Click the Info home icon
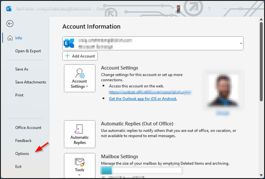Image resolution: width=265 pixels, height=179 pixels. click(10, 38)
